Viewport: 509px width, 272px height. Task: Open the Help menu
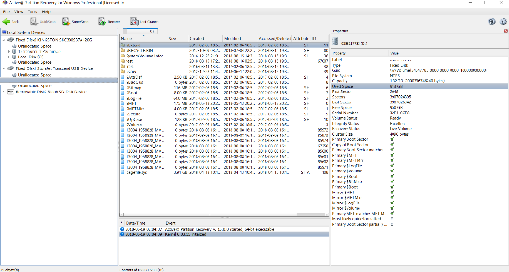(x=46, y=11)
